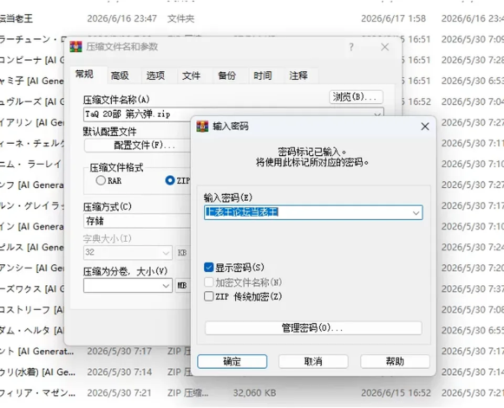This screenshot has width=504, height=408.
Task: Select the ウリ(水着) [AI Ge... file row
Action: 38,372
